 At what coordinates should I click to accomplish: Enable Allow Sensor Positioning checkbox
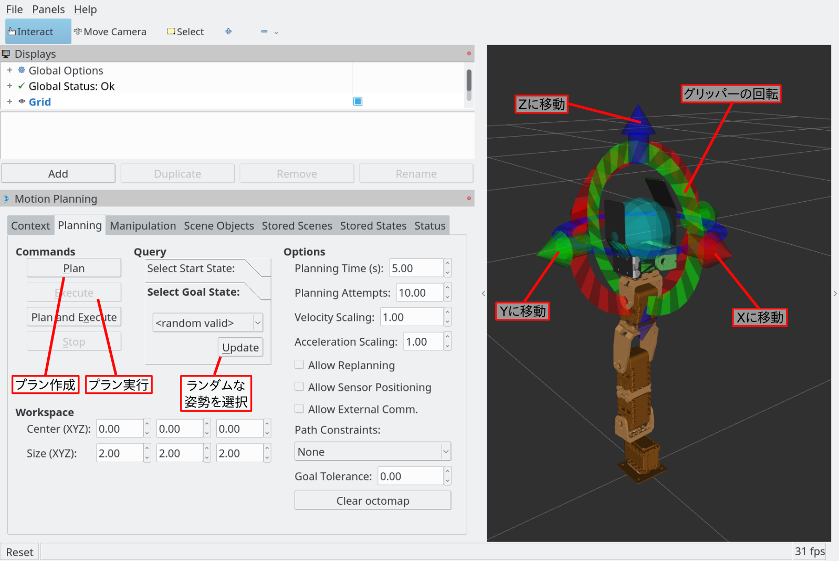(x=299, y=387)
